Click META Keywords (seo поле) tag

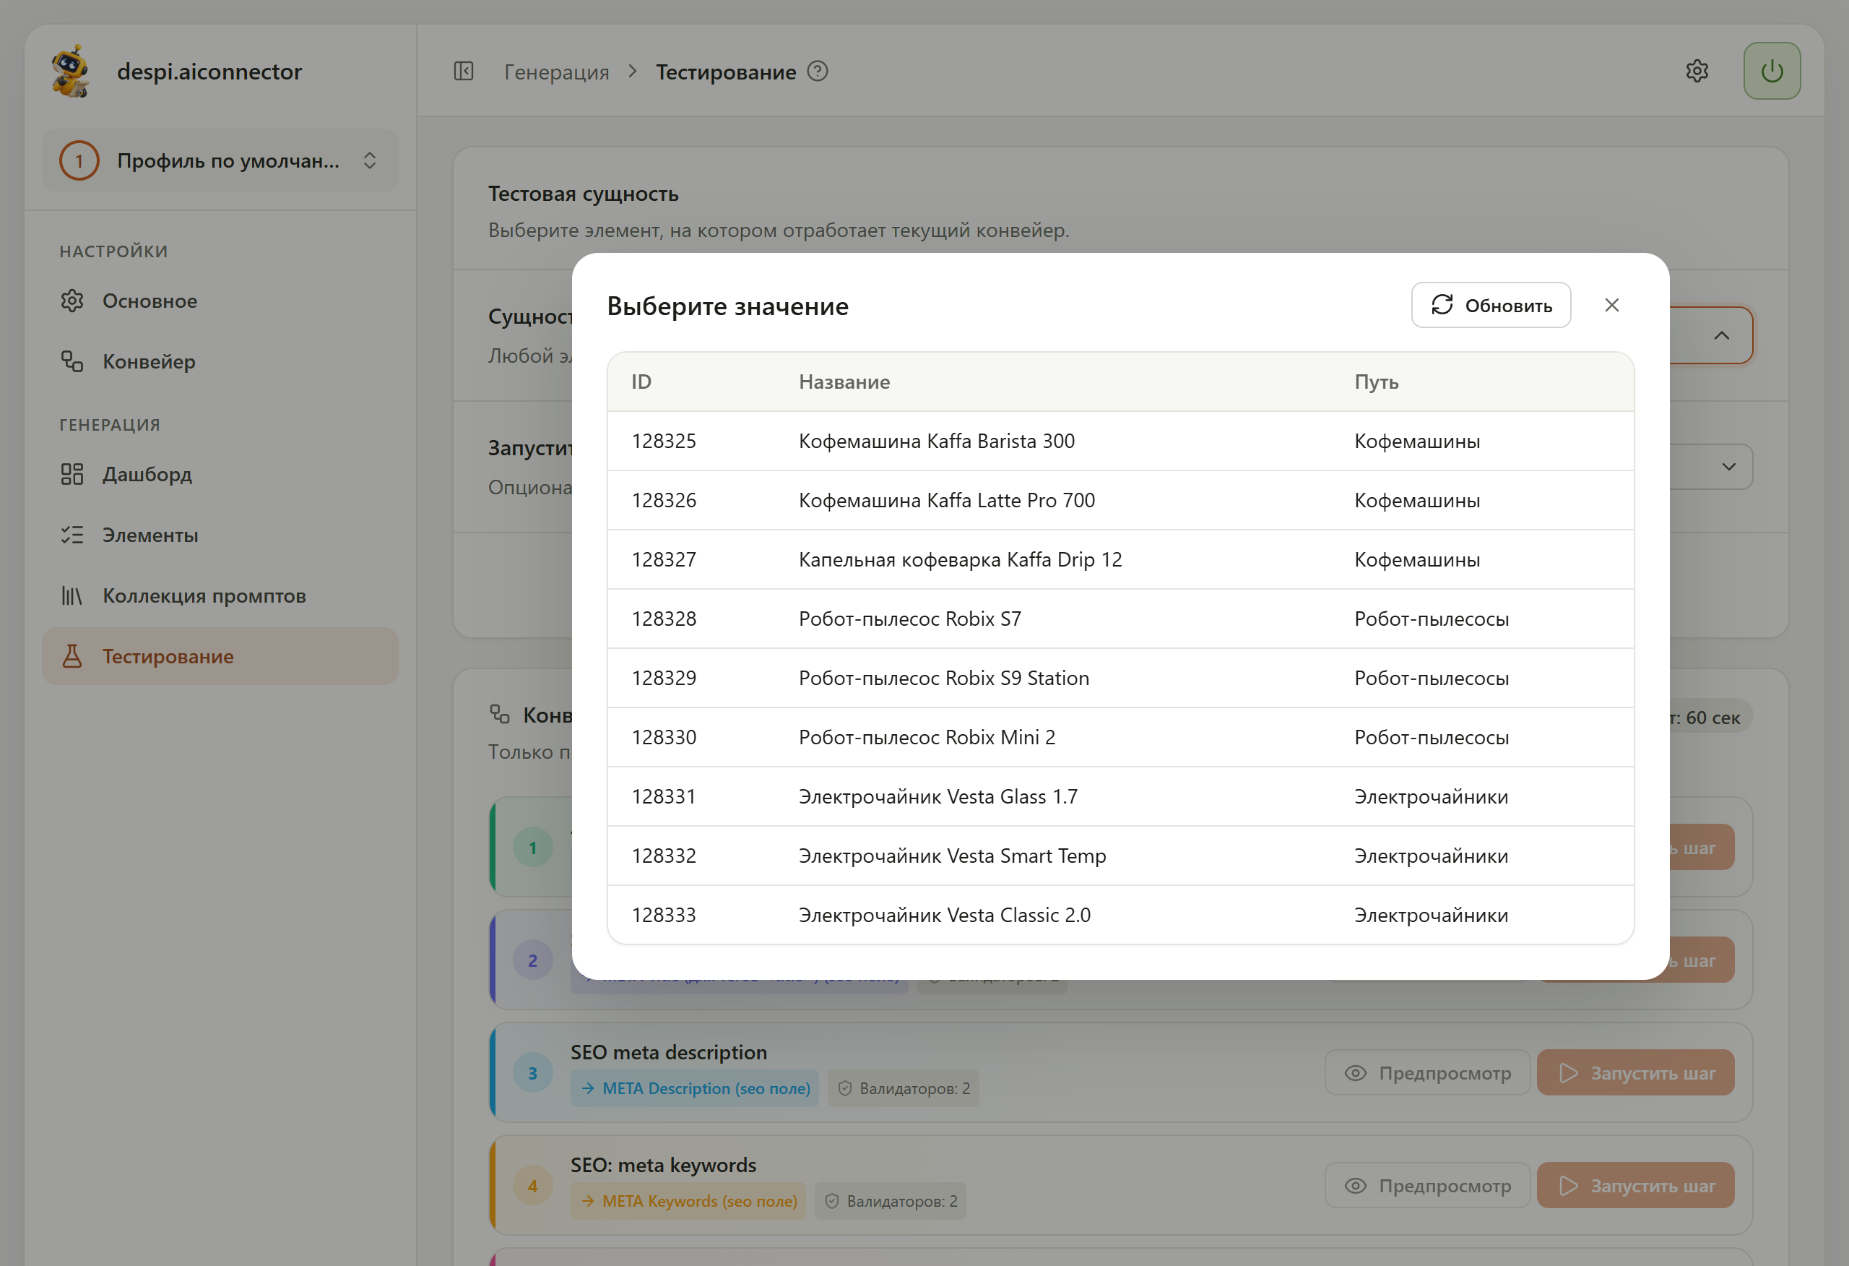[688, 1202]
